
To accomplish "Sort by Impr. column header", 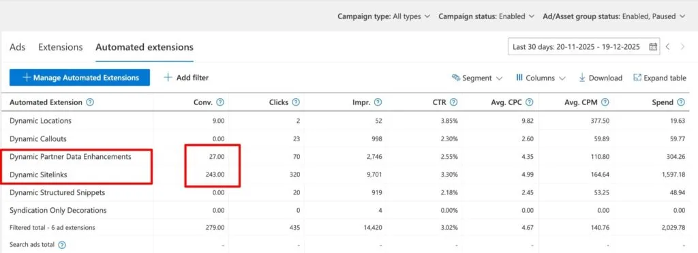I will pyautogui.click(x=361, y=102).
